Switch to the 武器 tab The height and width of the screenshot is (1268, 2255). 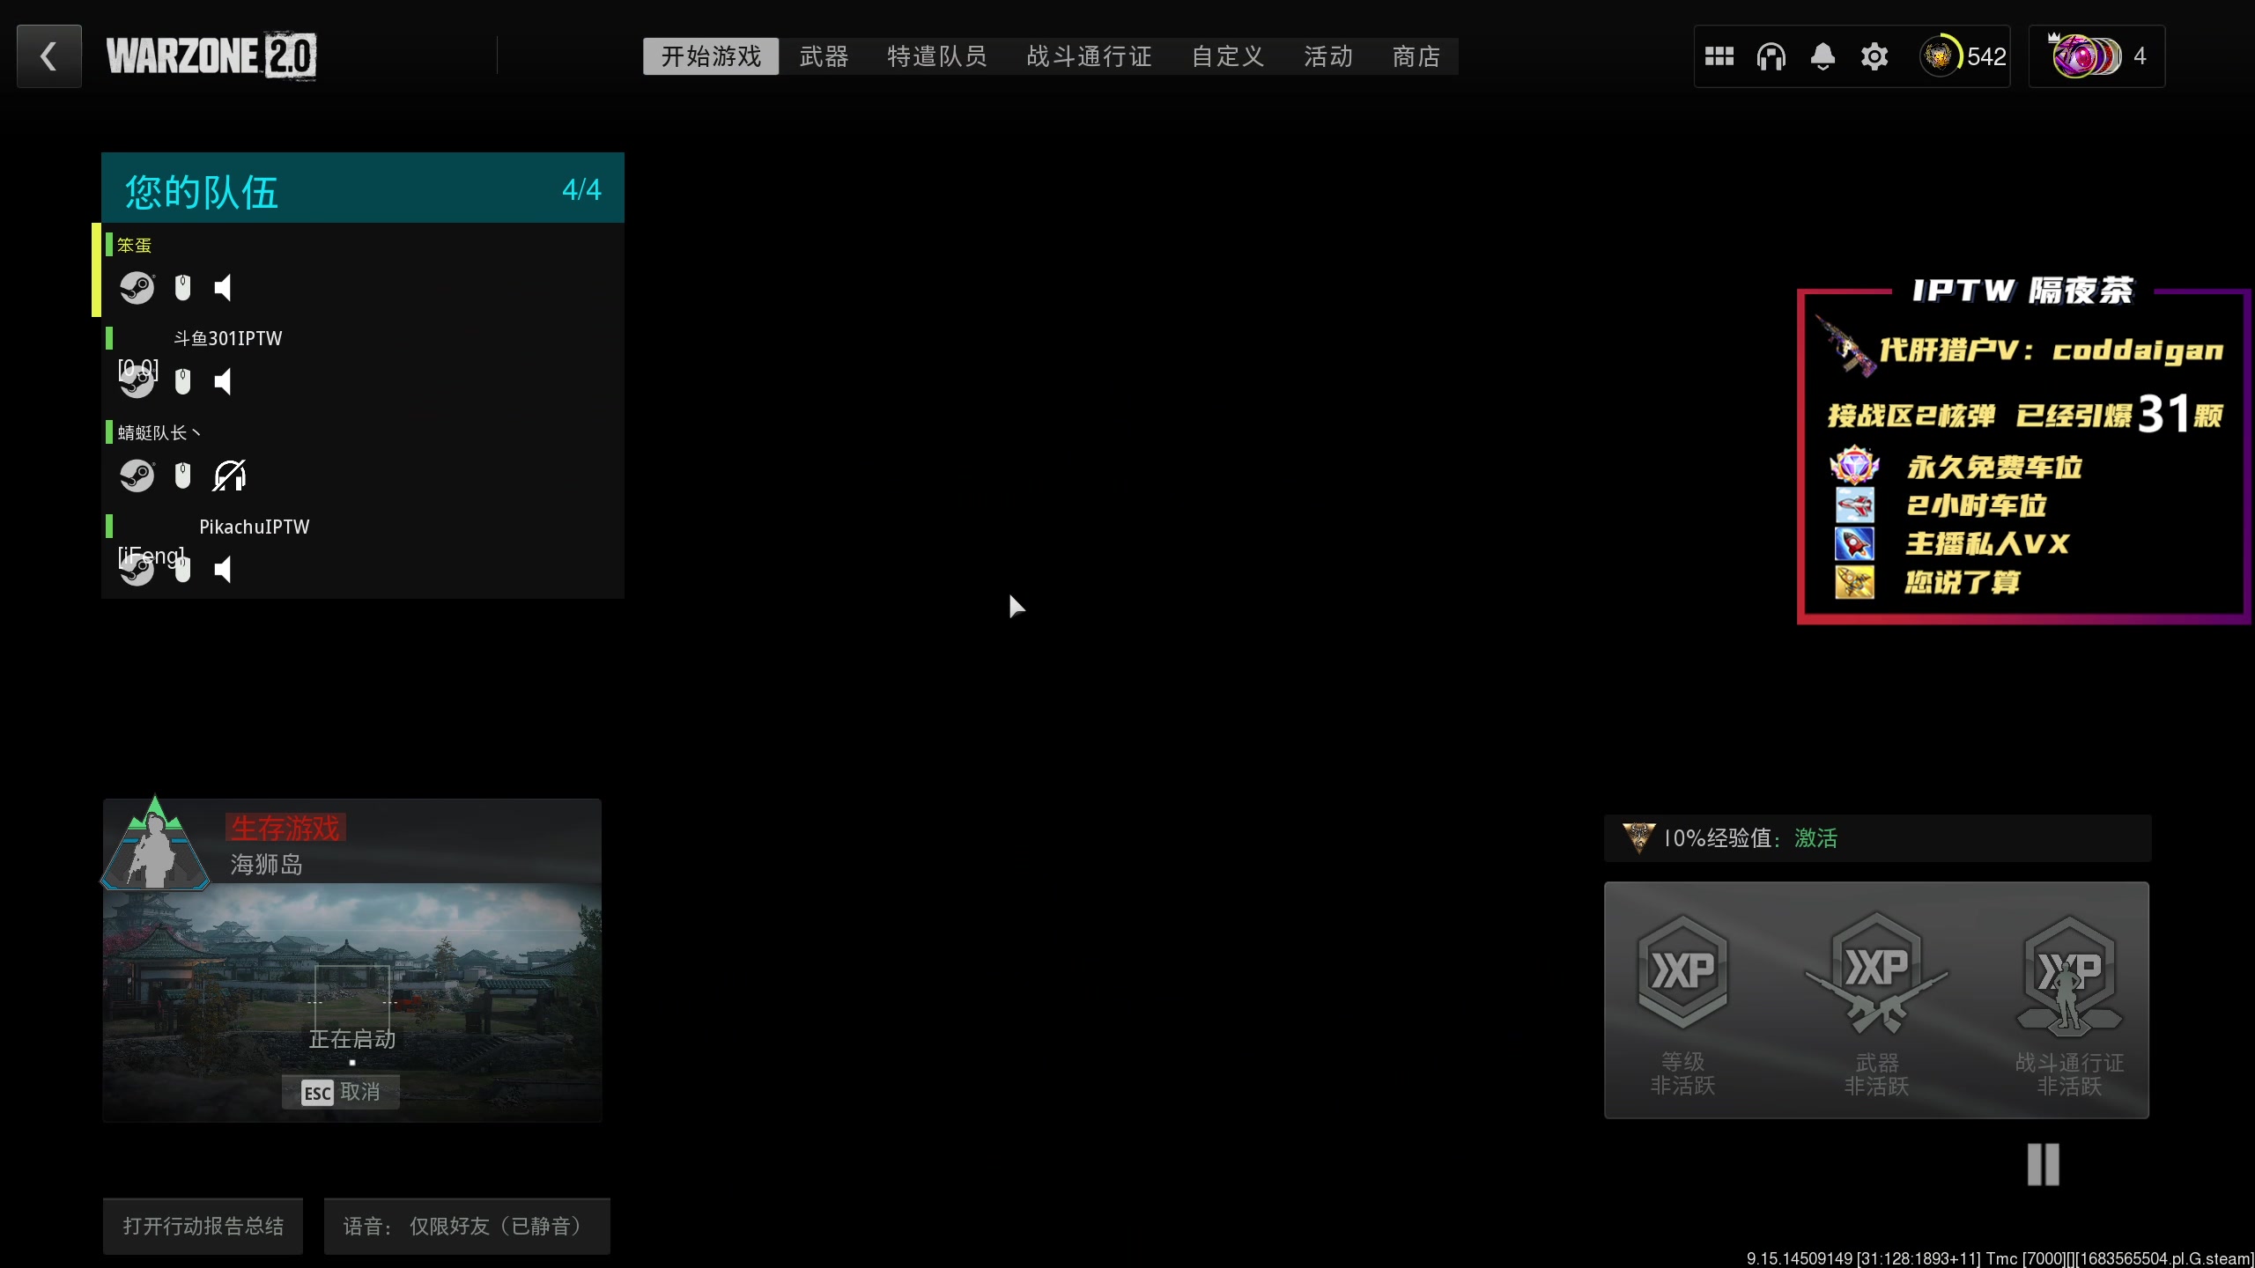824,56
